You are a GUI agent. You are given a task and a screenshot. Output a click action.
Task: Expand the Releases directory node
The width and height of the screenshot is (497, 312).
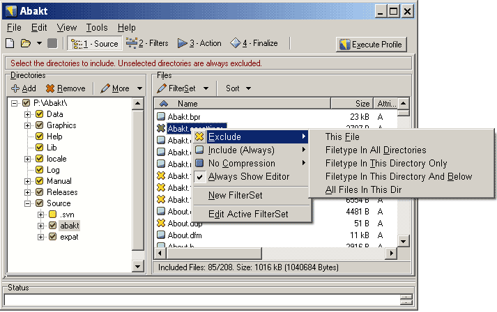point(28,192)
